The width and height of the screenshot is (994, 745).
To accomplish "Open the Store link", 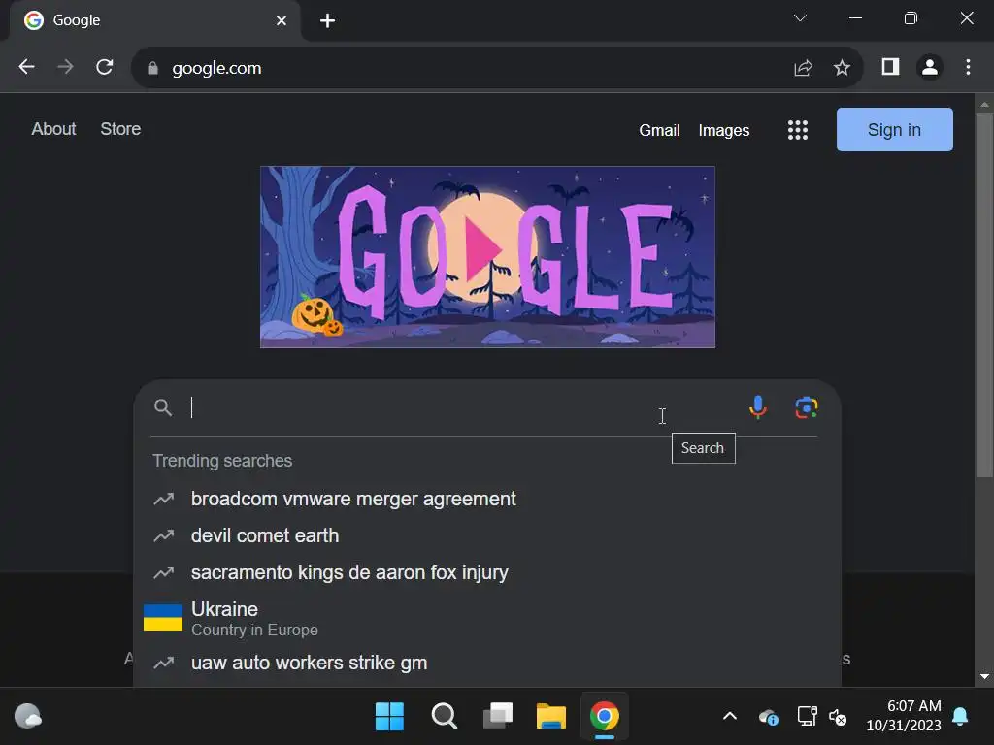I will coord(120,129).
